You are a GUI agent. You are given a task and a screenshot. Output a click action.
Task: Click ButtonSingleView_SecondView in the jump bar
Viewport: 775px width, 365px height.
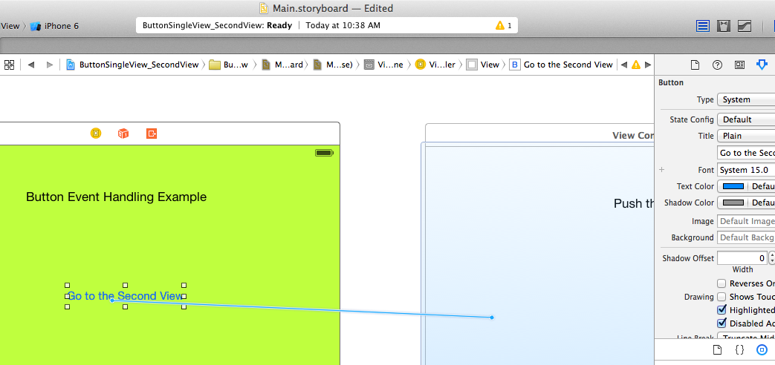pyautogui.click(x=138, y=65)
